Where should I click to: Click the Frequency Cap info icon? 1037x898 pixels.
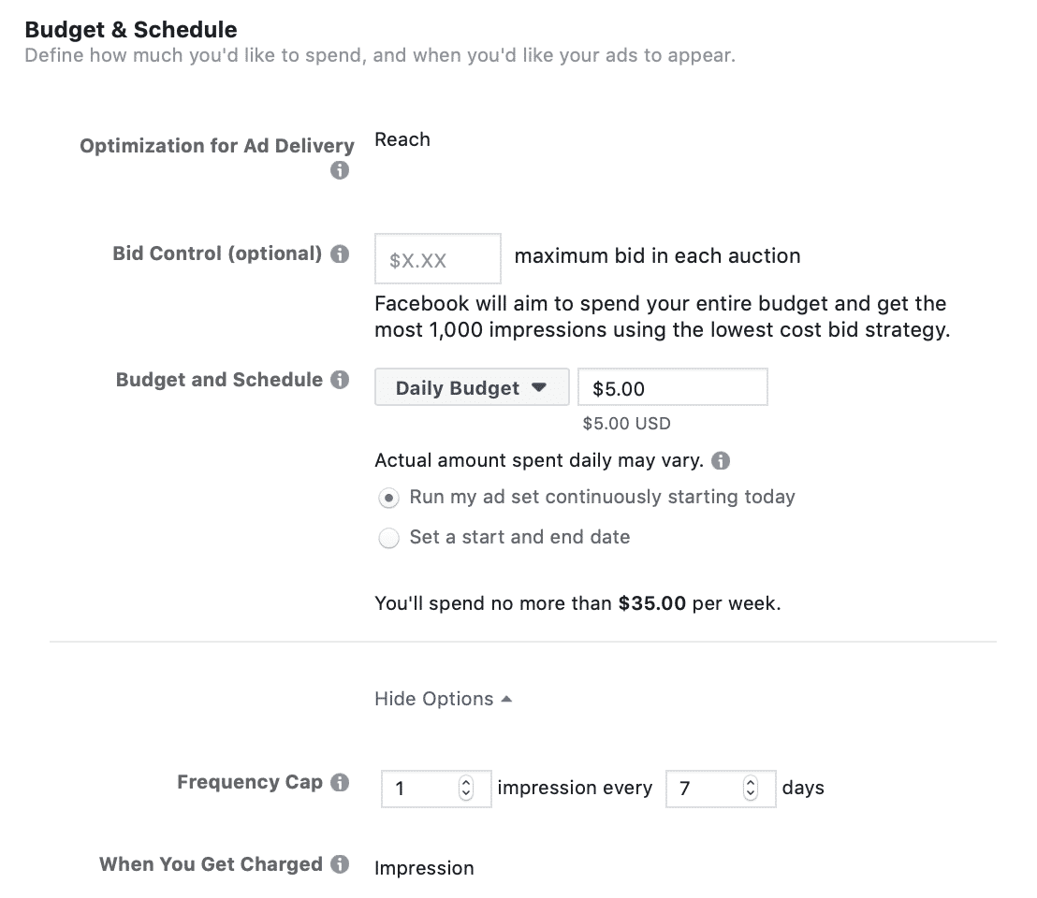[340, 782]
